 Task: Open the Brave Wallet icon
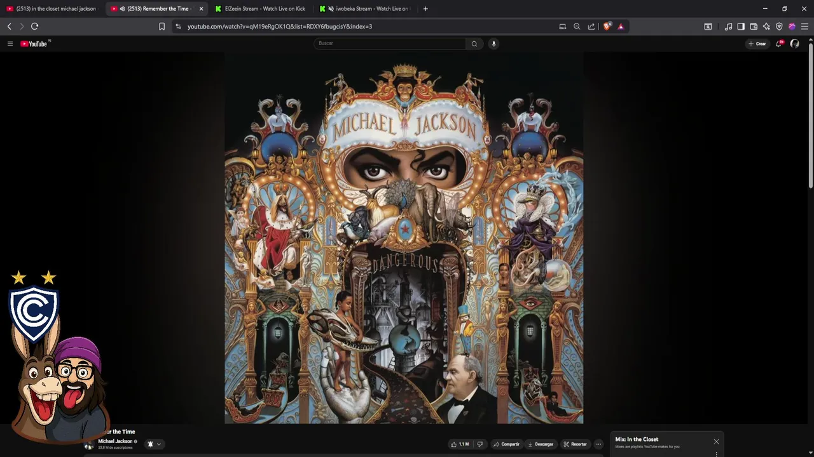coord(754,26)
